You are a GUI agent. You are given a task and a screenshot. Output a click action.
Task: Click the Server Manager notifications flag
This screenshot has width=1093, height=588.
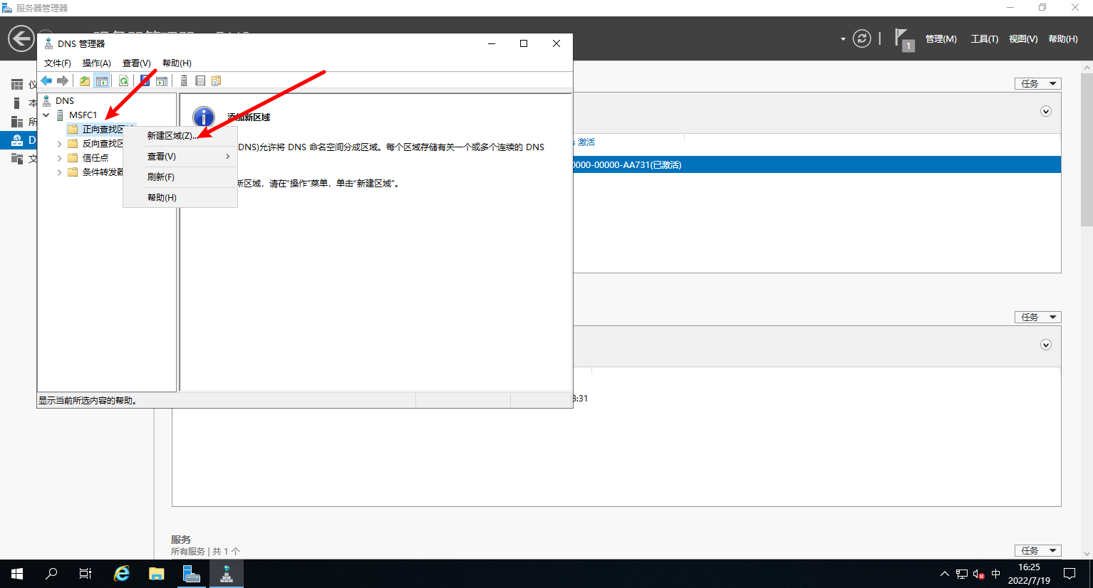click(903, 38)
